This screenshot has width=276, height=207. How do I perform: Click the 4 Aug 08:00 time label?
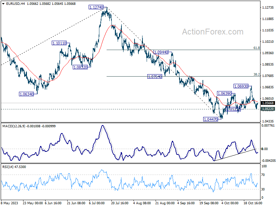tap(142, 203)
